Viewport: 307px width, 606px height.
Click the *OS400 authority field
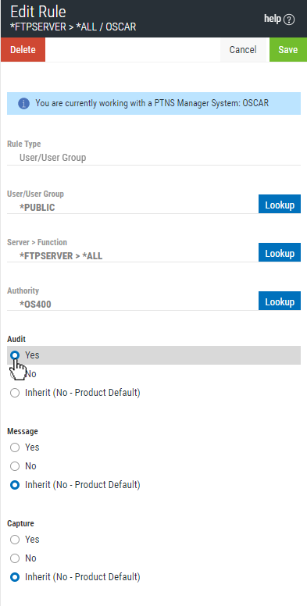coord(133,305)
